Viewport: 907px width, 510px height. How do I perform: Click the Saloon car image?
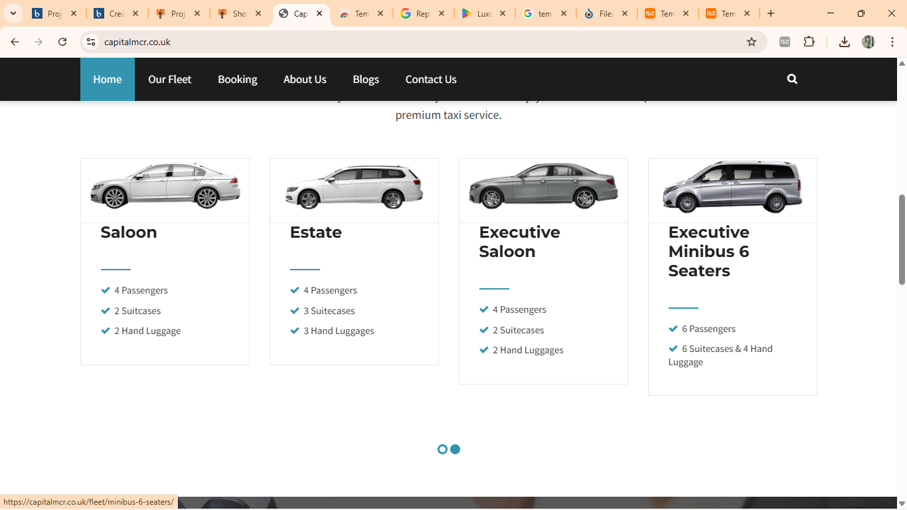[x=165, y=186]
